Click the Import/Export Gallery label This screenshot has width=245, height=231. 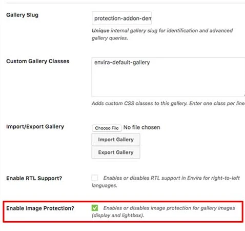(35, 126)
